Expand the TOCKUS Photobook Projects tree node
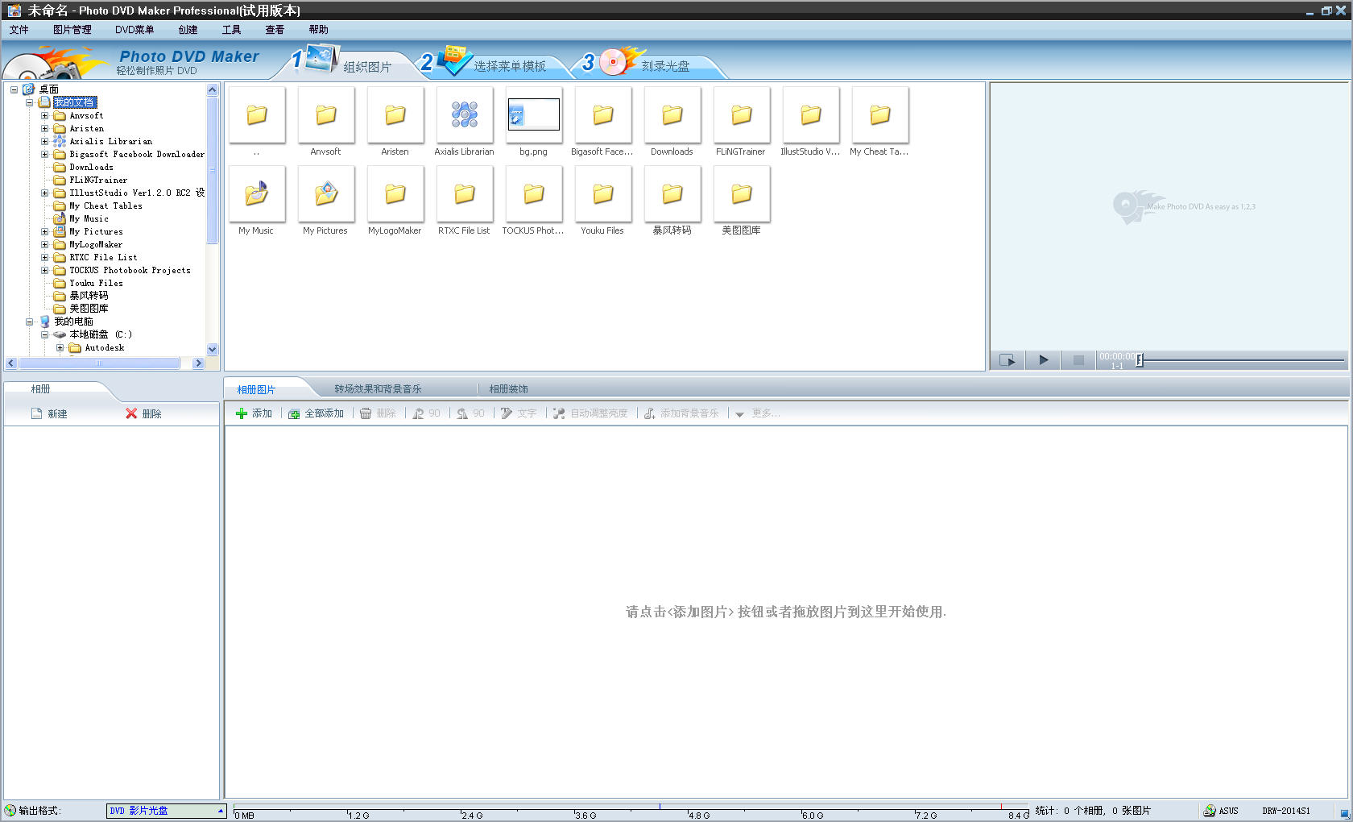1353x822 pixels. 45,270
